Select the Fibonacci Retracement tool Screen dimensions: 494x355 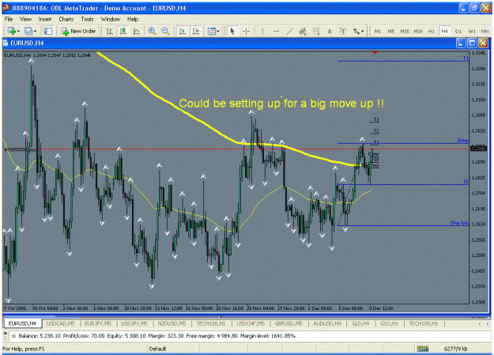(316, 31)
